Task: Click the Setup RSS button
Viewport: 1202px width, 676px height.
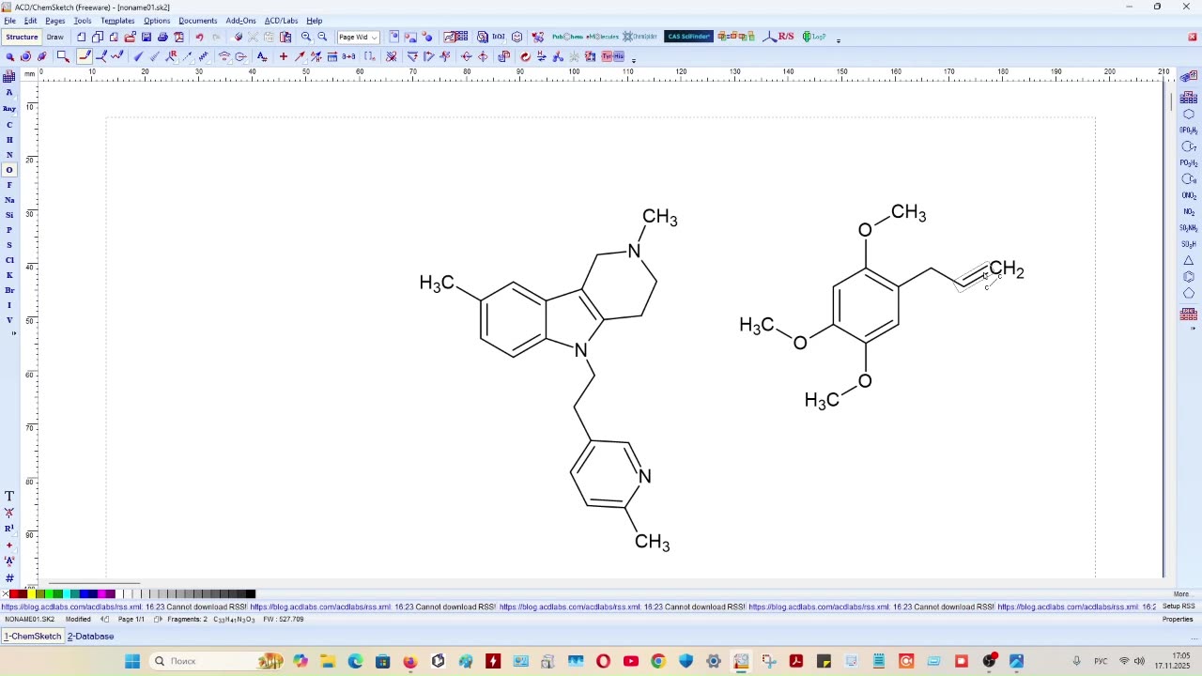Action: [1179, 607]
